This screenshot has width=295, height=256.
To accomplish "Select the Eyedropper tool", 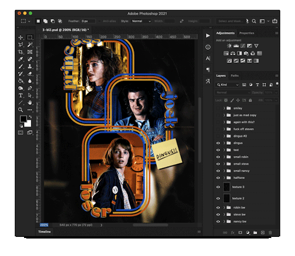I will click(21, 59).
